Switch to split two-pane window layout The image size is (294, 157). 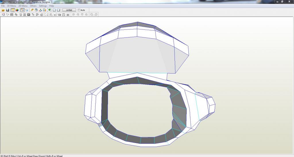[54, 10]
